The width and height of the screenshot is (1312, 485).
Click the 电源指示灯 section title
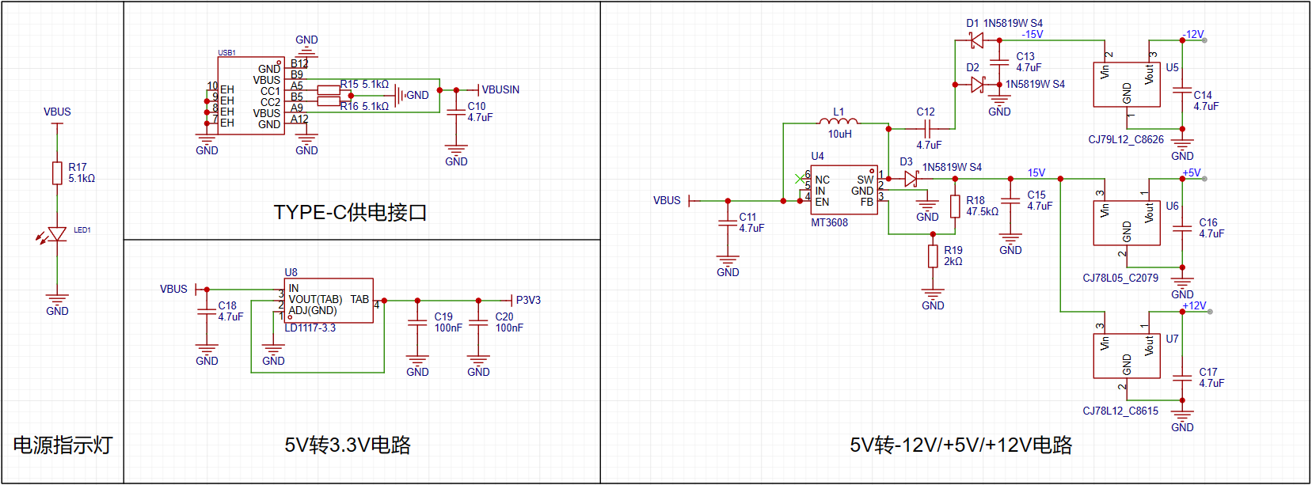63,445
